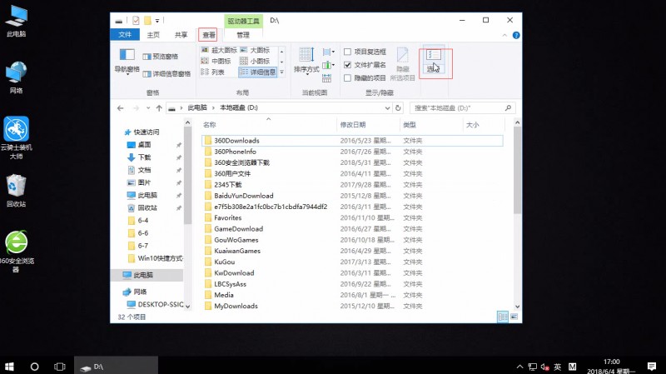666x374 pixels.
Task: Open Task View on taskbar
Action: coord(60,367)
